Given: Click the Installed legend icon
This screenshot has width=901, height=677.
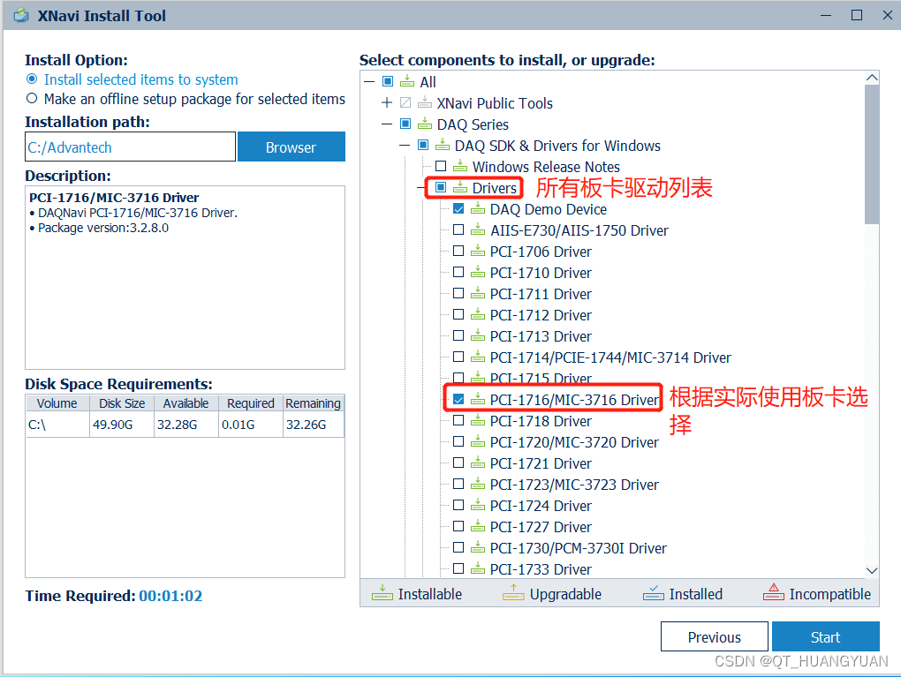Looking at the screenshot, I should (x=654, y=593).
